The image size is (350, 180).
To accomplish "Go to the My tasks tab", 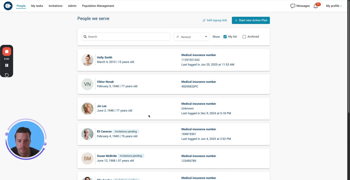I will 37,6.
